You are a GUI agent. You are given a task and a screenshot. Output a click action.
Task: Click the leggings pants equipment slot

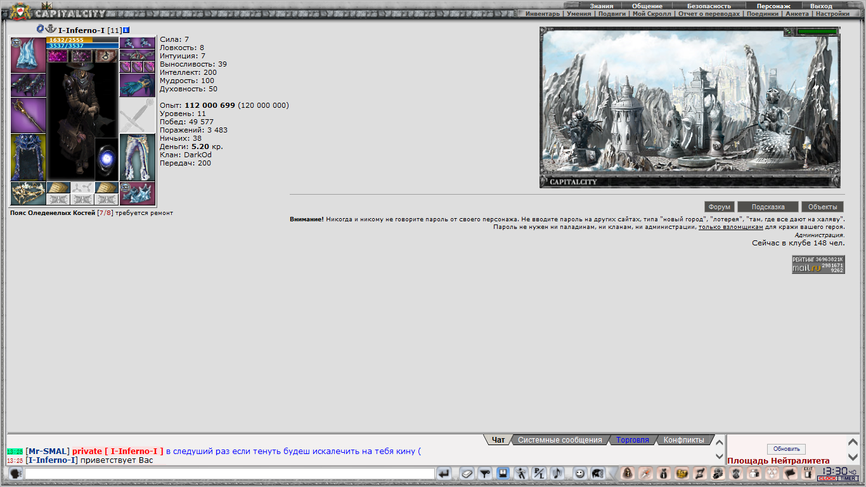tap(137, 157)
